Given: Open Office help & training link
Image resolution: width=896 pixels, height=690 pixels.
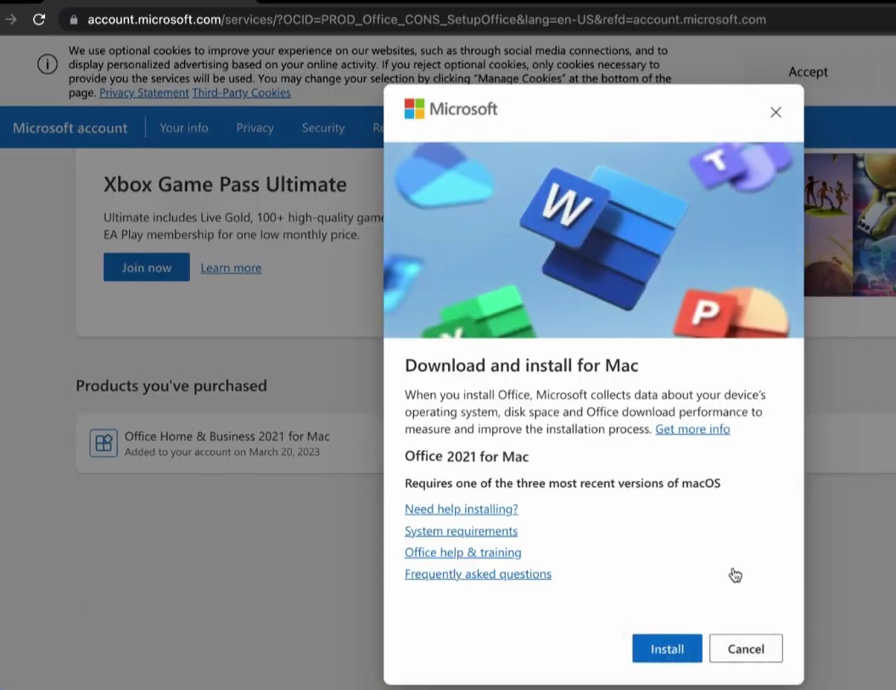Looking at the screenshot, I should pos(463,553).
